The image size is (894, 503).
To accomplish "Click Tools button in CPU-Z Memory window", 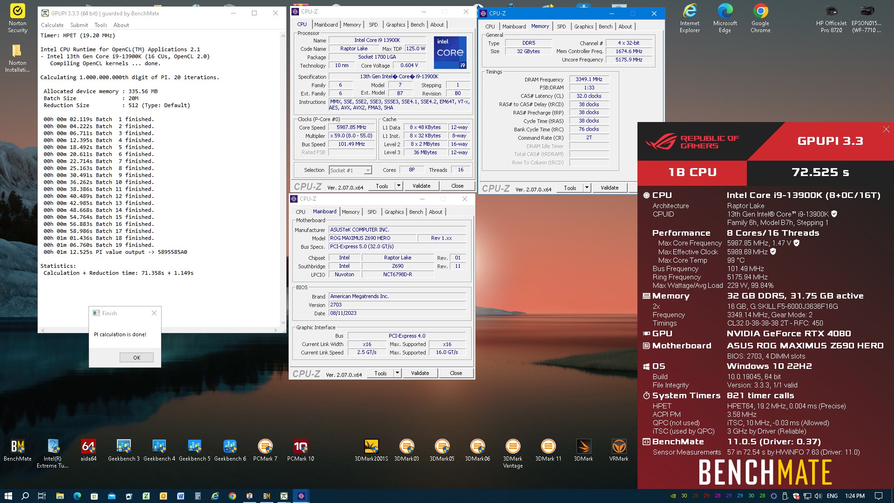I will click(570, 188).
